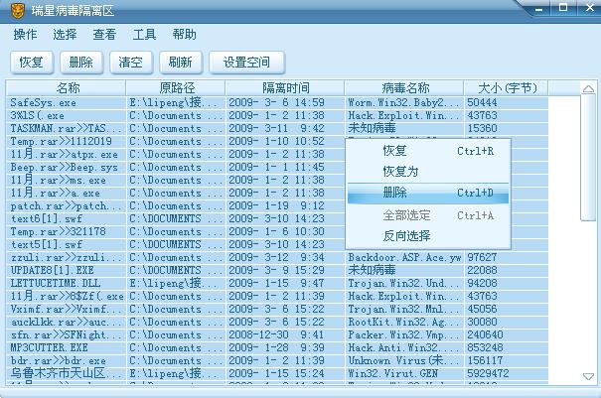Open the 操作 menu
The image size is (601, 398).
25,35
